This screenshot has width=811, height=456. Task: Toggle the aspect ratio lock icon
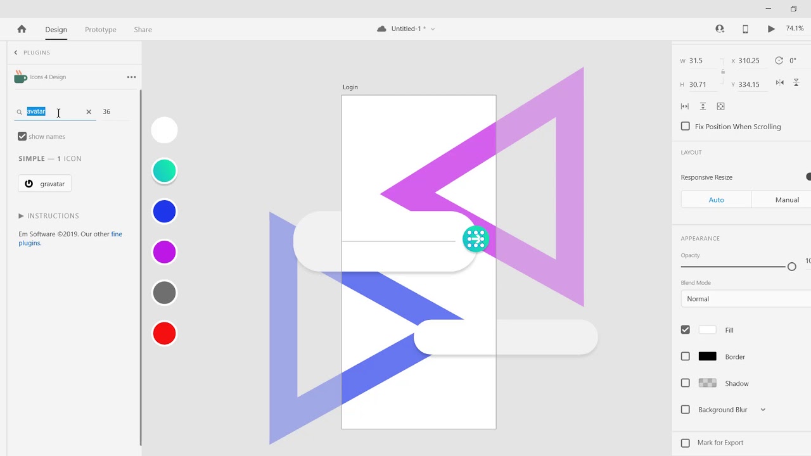click(x=723, y=72)
